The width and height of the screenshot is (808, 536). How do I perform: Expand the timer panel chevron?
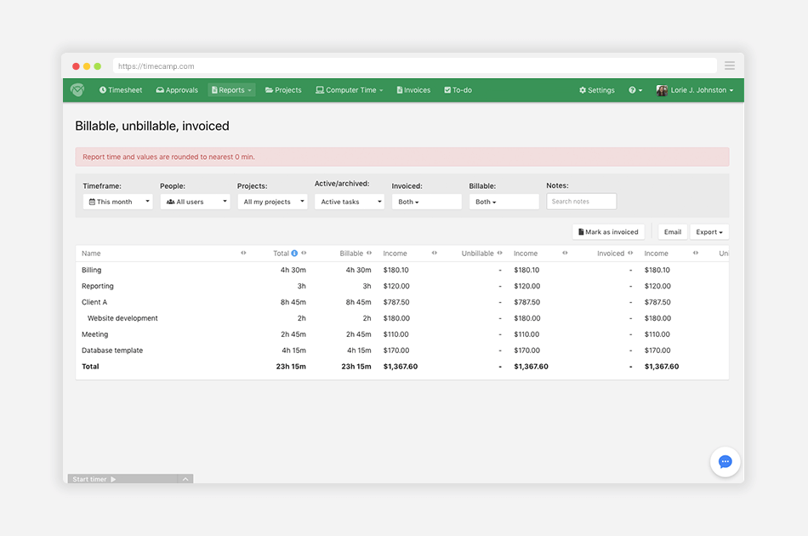pyautogui.click(x=185, y=479)
